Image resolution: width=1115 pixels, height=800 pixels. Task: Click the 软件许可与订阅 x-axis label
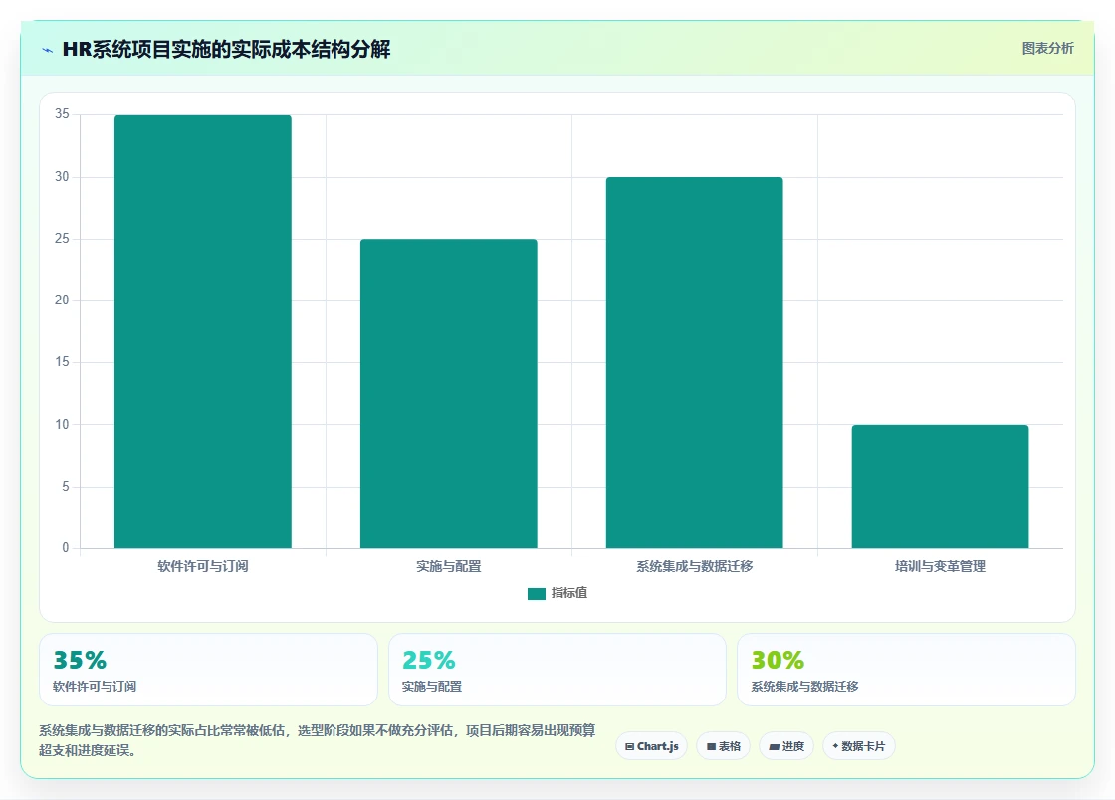(x=203, y=566)
